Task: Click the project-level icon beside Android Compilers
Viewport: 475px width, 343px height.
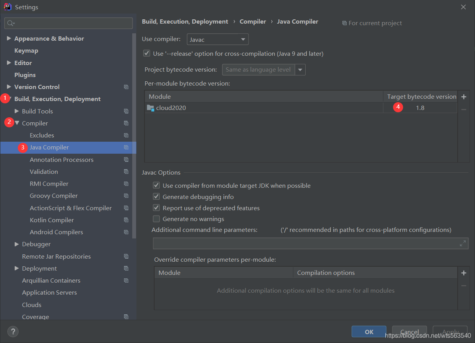Action: (126, 232)
